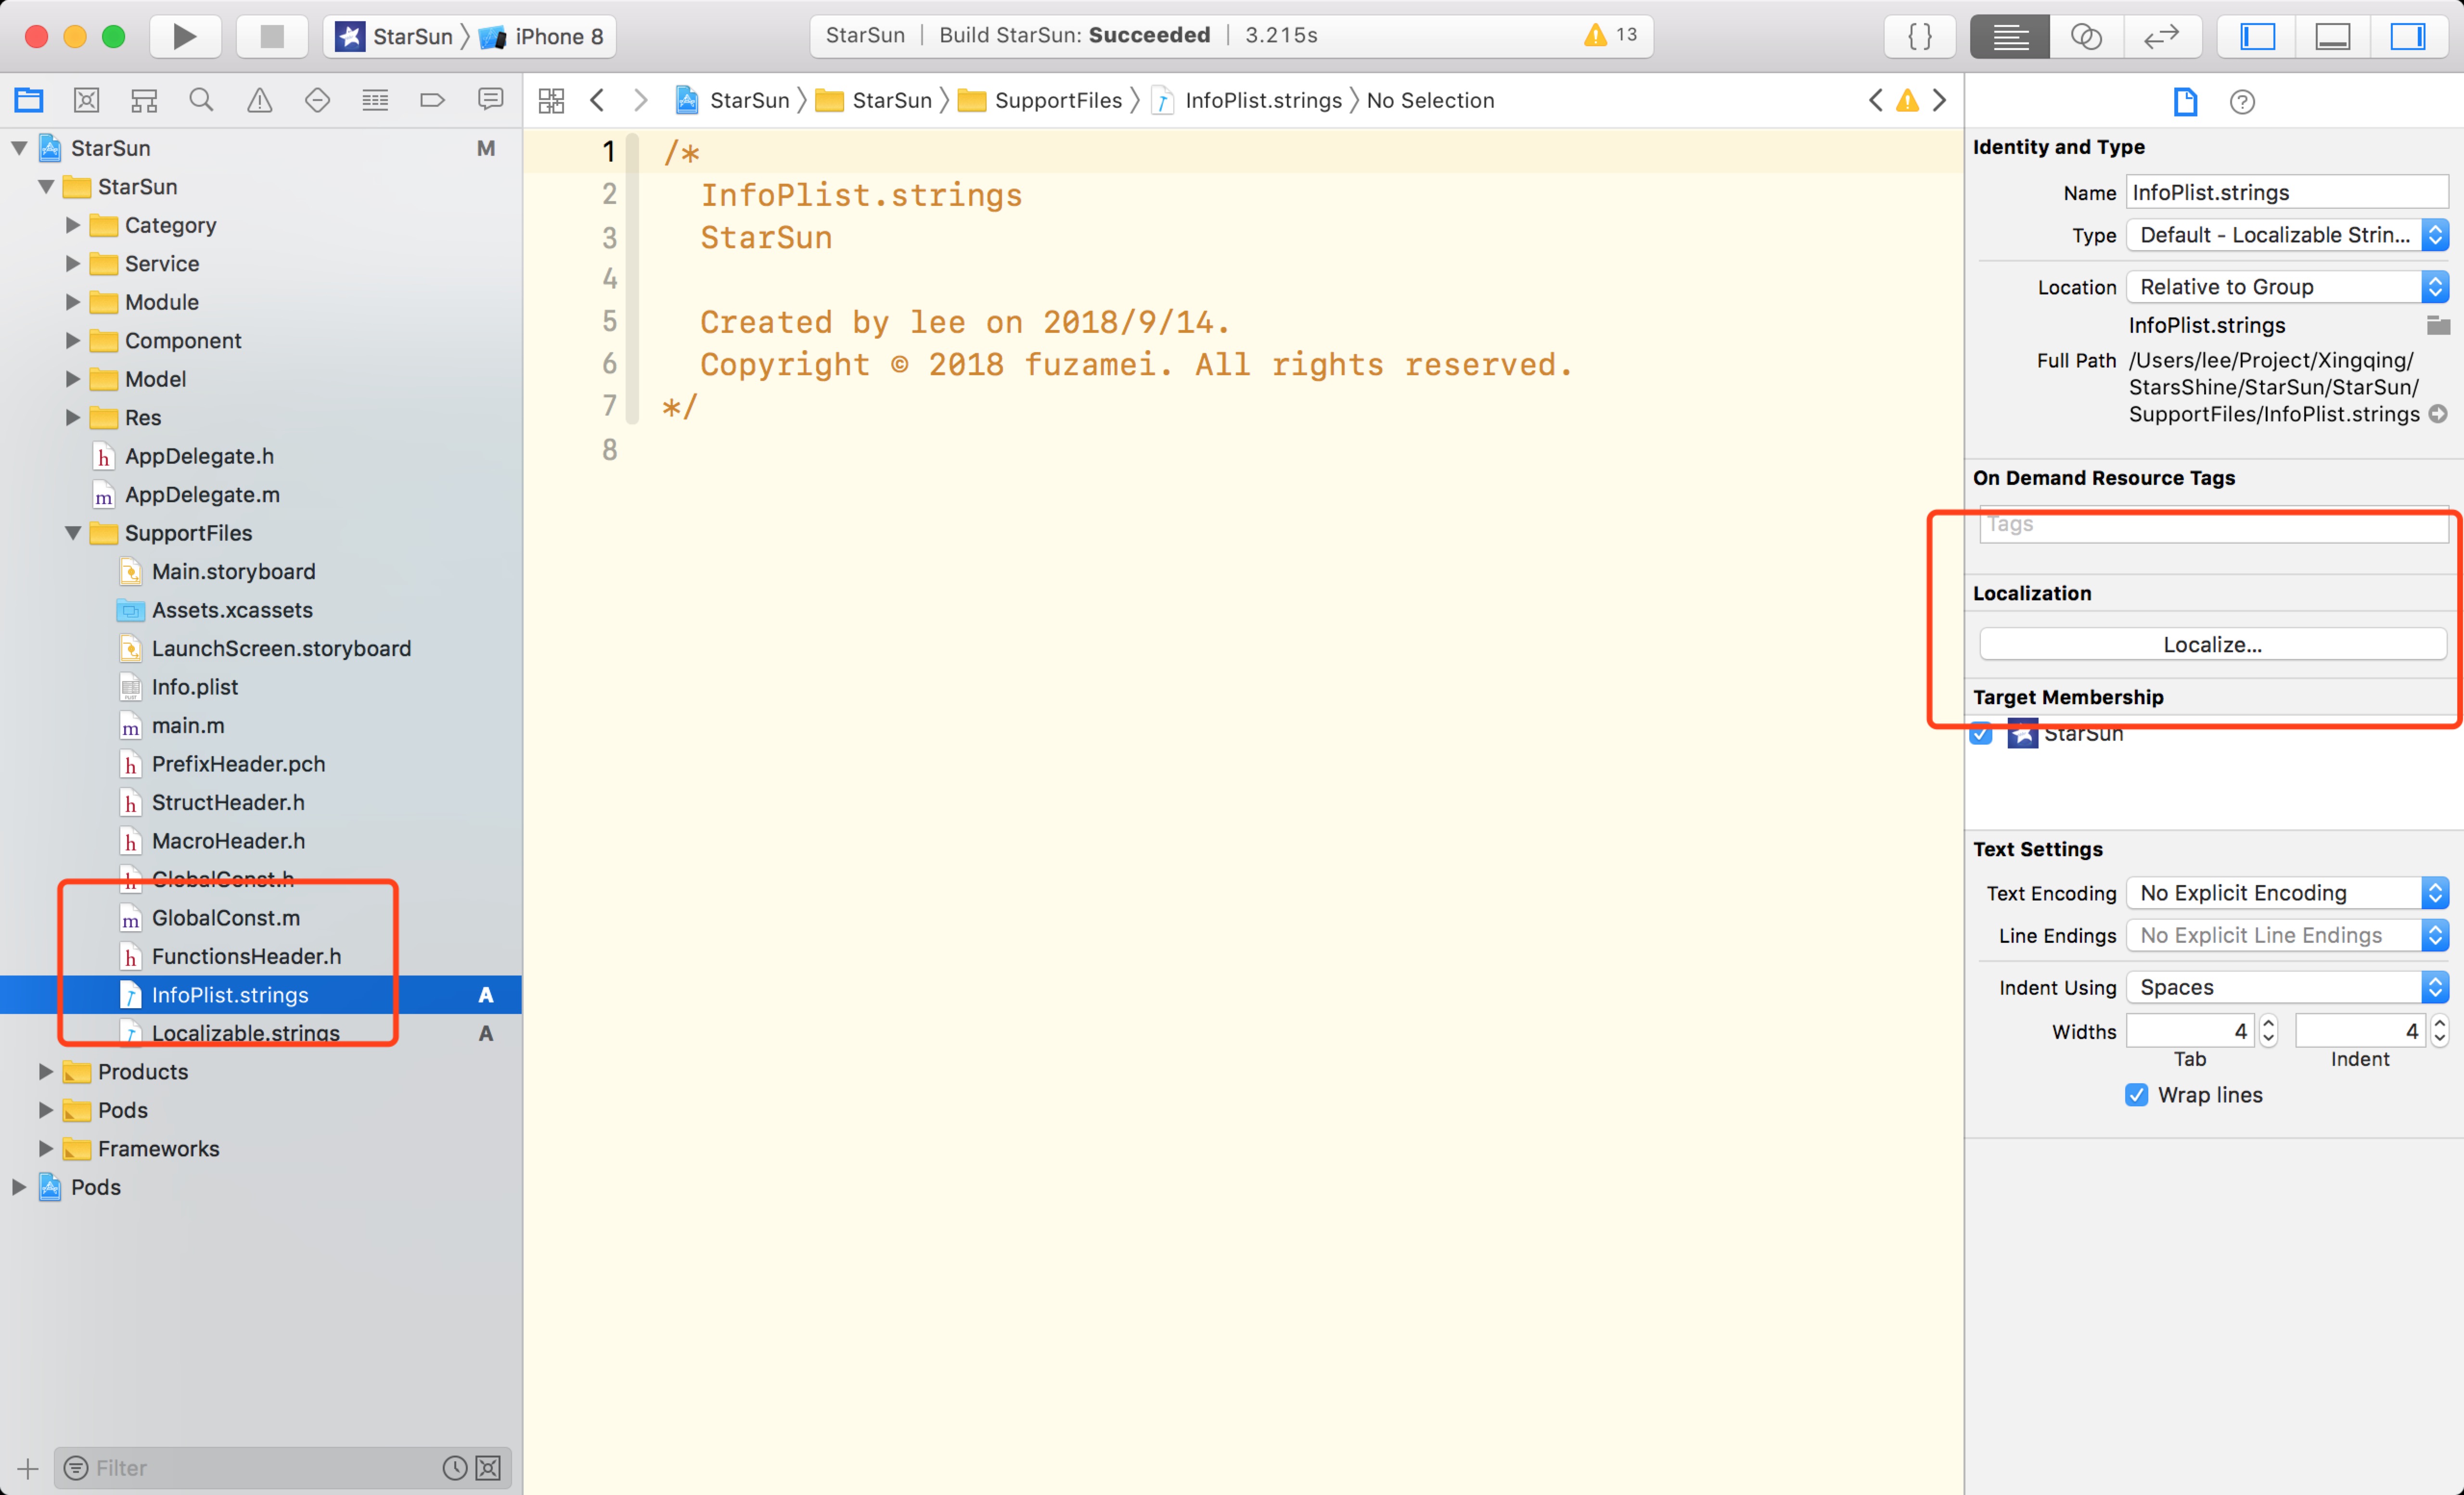The height and width of the screenshot is (1495, 2464).
Task: Uncheck StarSun target membership checkbox
Action: coord(1980,735)
